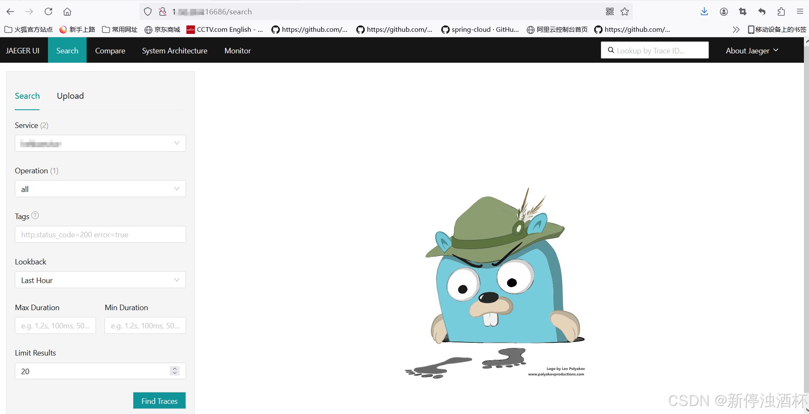Screen dimensions: 809x414
Task: Click the extensions puzzle-piece icon
Action: [781, 11]
